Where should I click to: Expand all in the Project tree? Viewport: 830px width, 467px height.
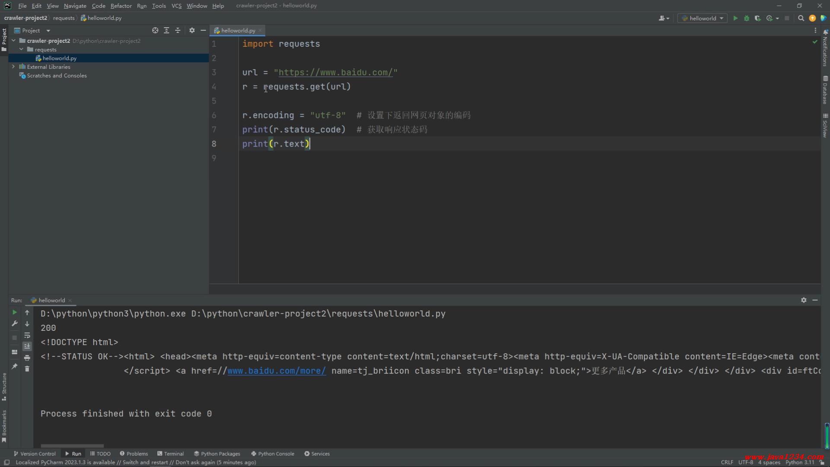click(166, 30)
